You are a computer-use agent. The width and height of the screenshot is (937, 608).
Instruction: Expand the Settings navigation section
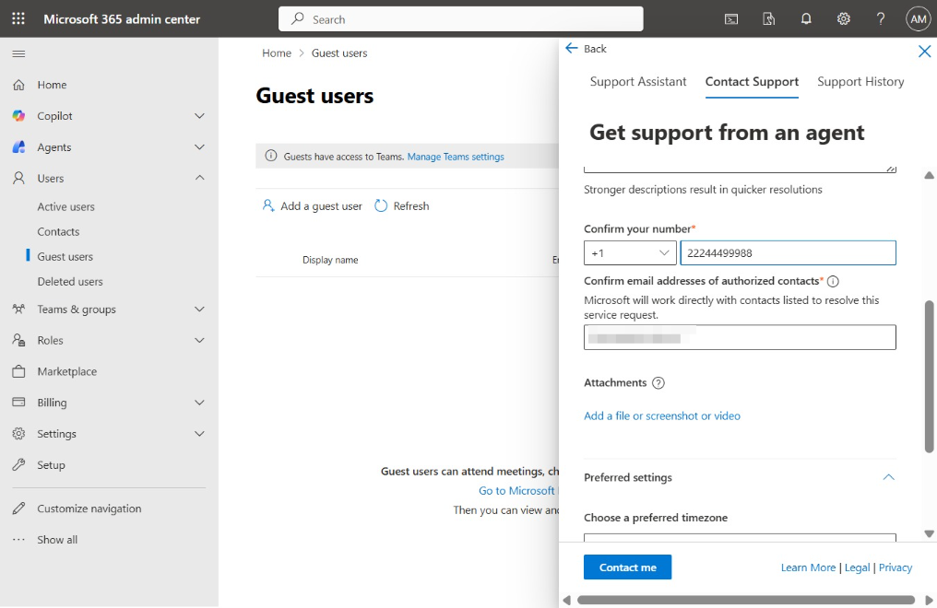(x=199, y=433)
